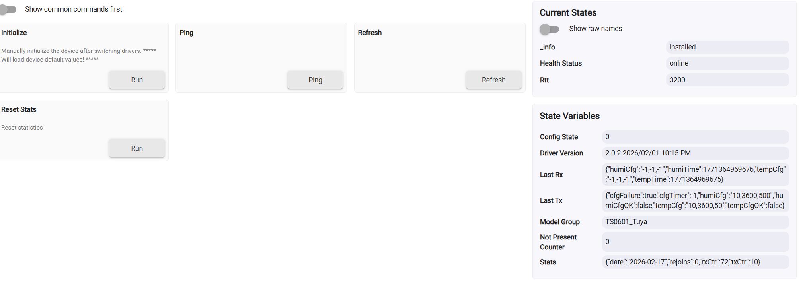Click the Rtt value 3200
The image size is (807, 303).
pyautogui.click(x=727, y=80)
